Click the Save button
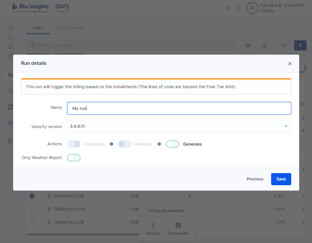 [281, 179]
